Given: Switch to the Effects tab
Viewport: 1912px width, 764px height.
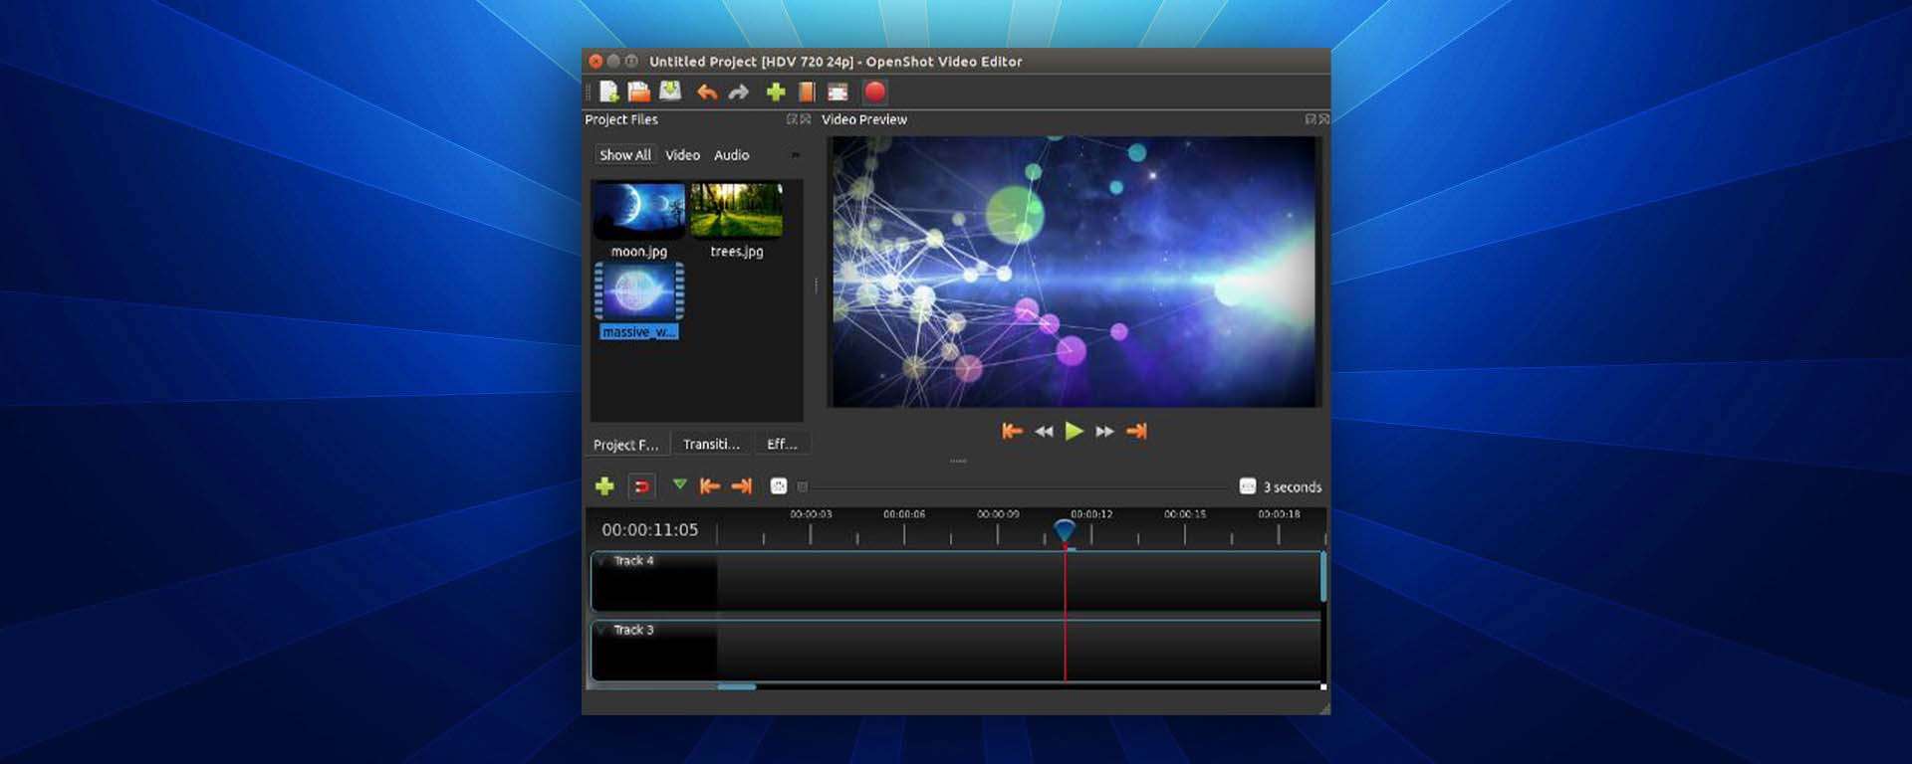Looking at the screenshot, I should pos(782,444).
